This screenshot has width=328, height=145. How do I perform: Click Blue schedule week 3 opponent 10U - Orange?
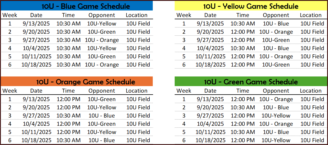[x=102, y=40]
